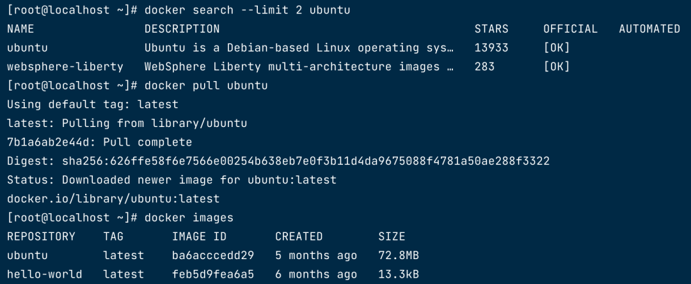Click the REPOSITORY column header

pos(41,237)
